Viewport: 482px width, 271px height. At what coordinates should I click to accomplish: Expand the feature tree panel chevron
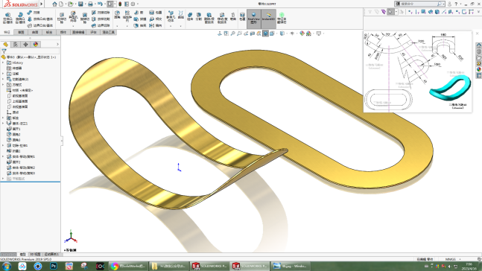(57, 45)
